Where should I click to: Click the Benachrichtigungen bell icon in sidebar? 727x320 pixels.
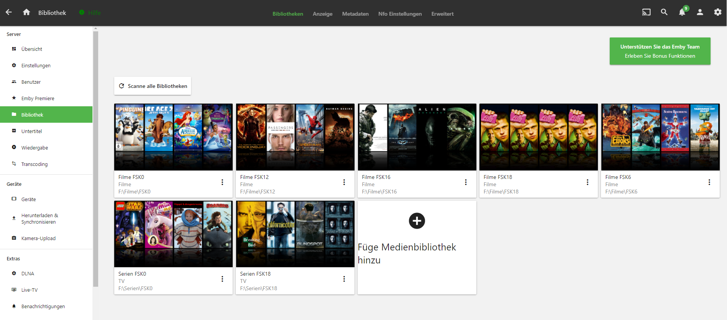pyautogui.click(x=14, y=306)
